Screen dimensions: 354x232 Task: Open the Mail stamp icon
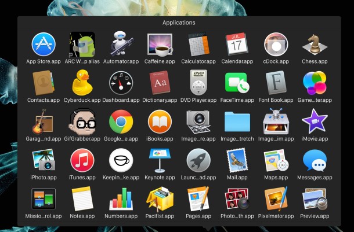tap(237, 160)
